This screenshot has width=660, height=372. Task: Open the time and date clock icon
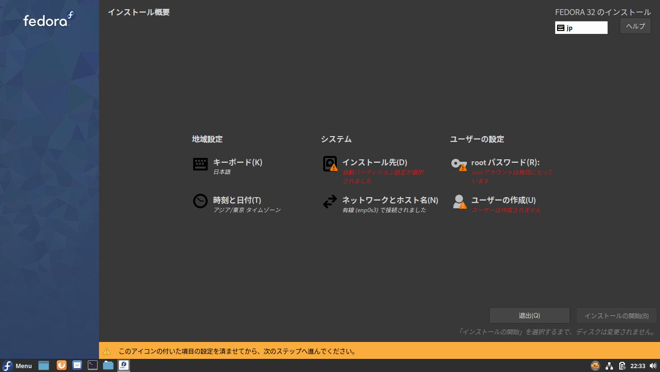[200, 201]
